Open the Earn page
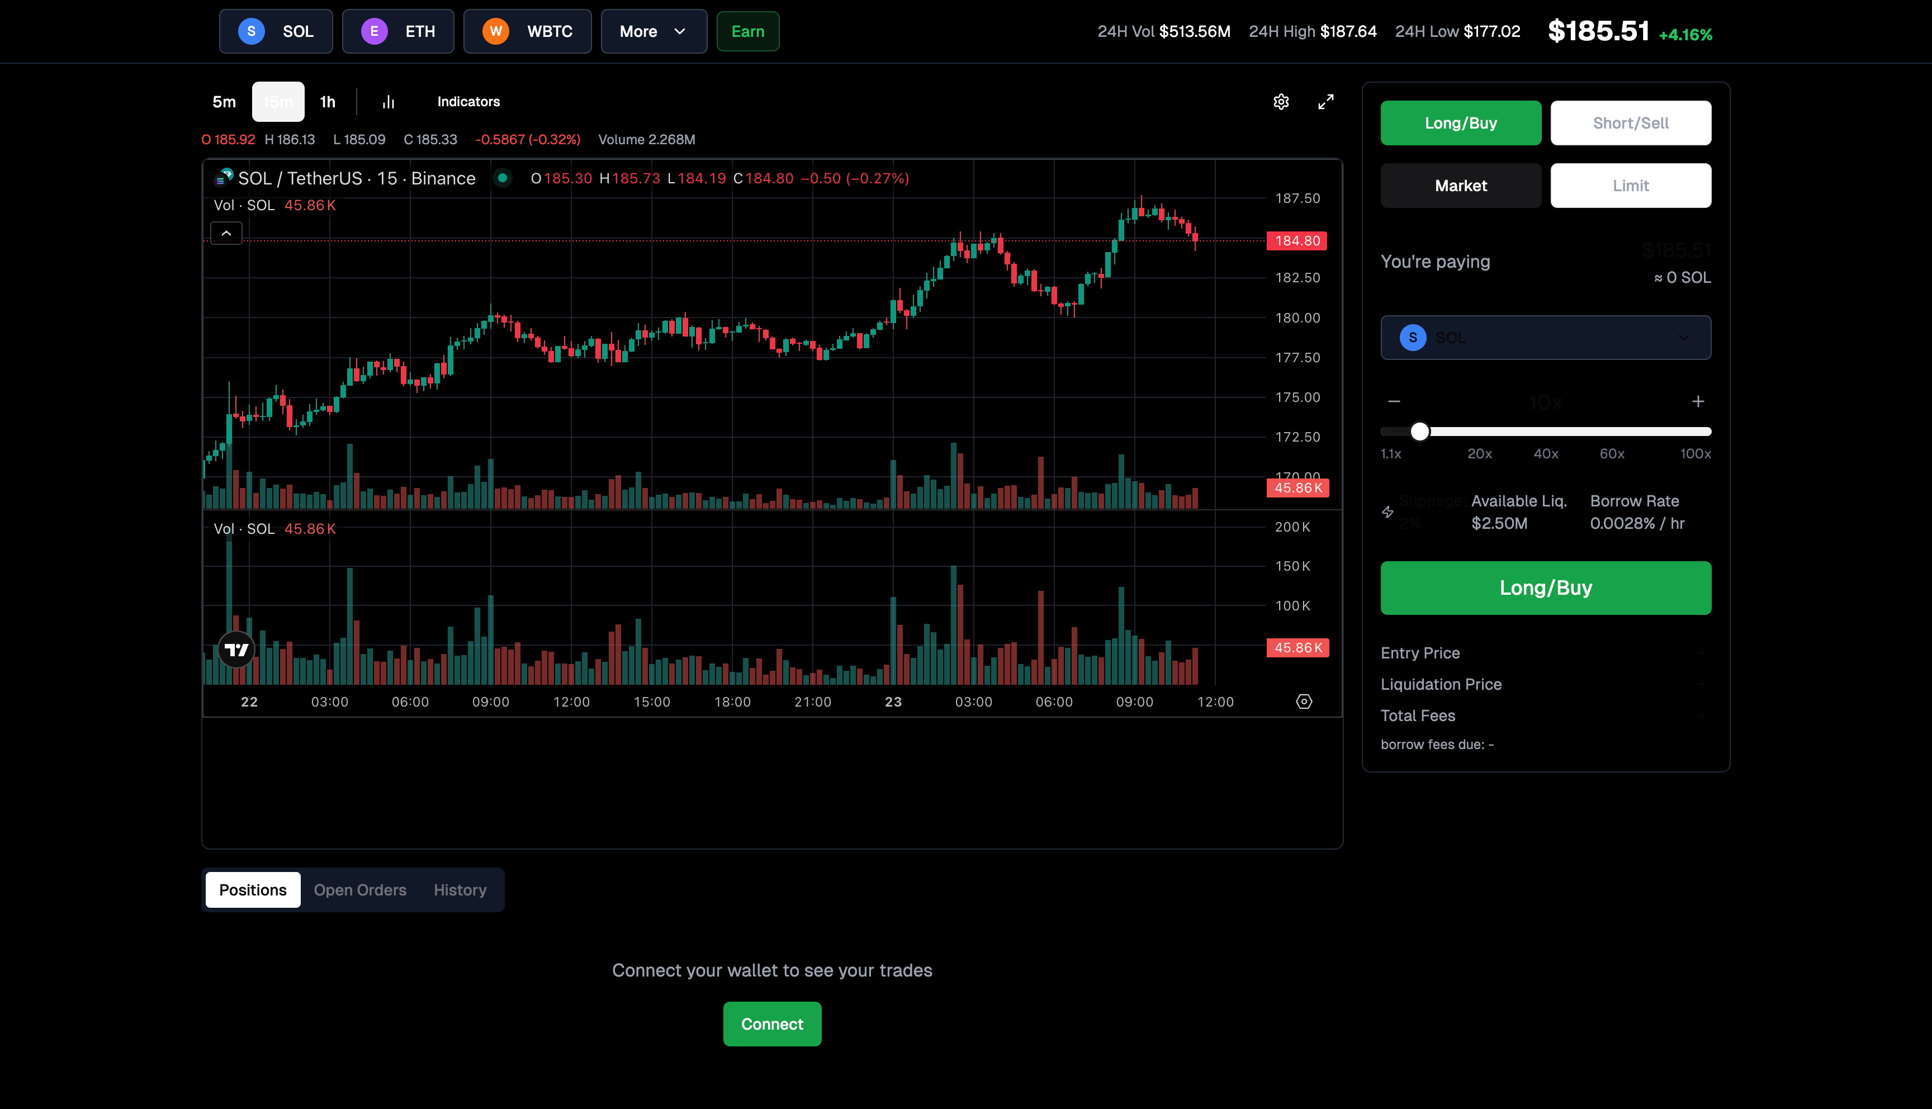 (748, 31)
